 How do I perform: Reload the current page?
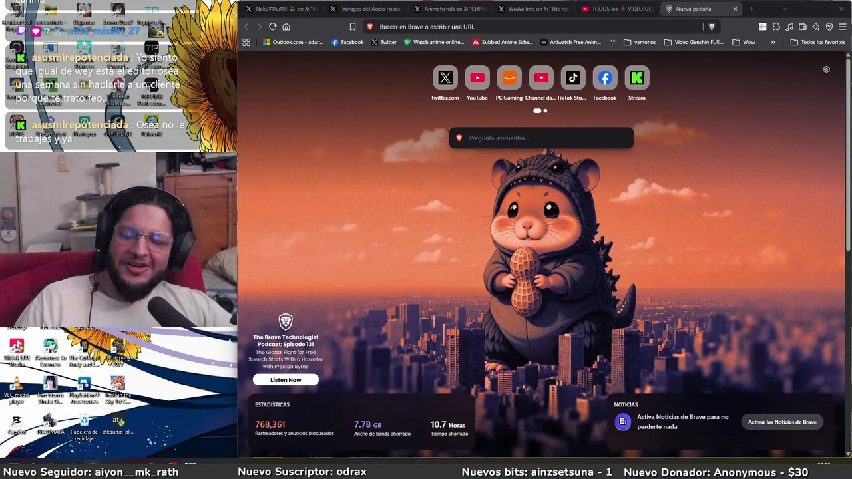[273, 27]
